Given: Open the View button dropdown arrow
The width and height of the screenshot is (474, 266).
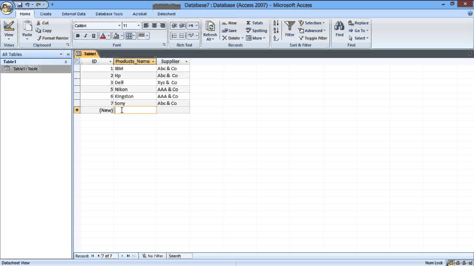Looking at the screenshot, I should 9,39.
